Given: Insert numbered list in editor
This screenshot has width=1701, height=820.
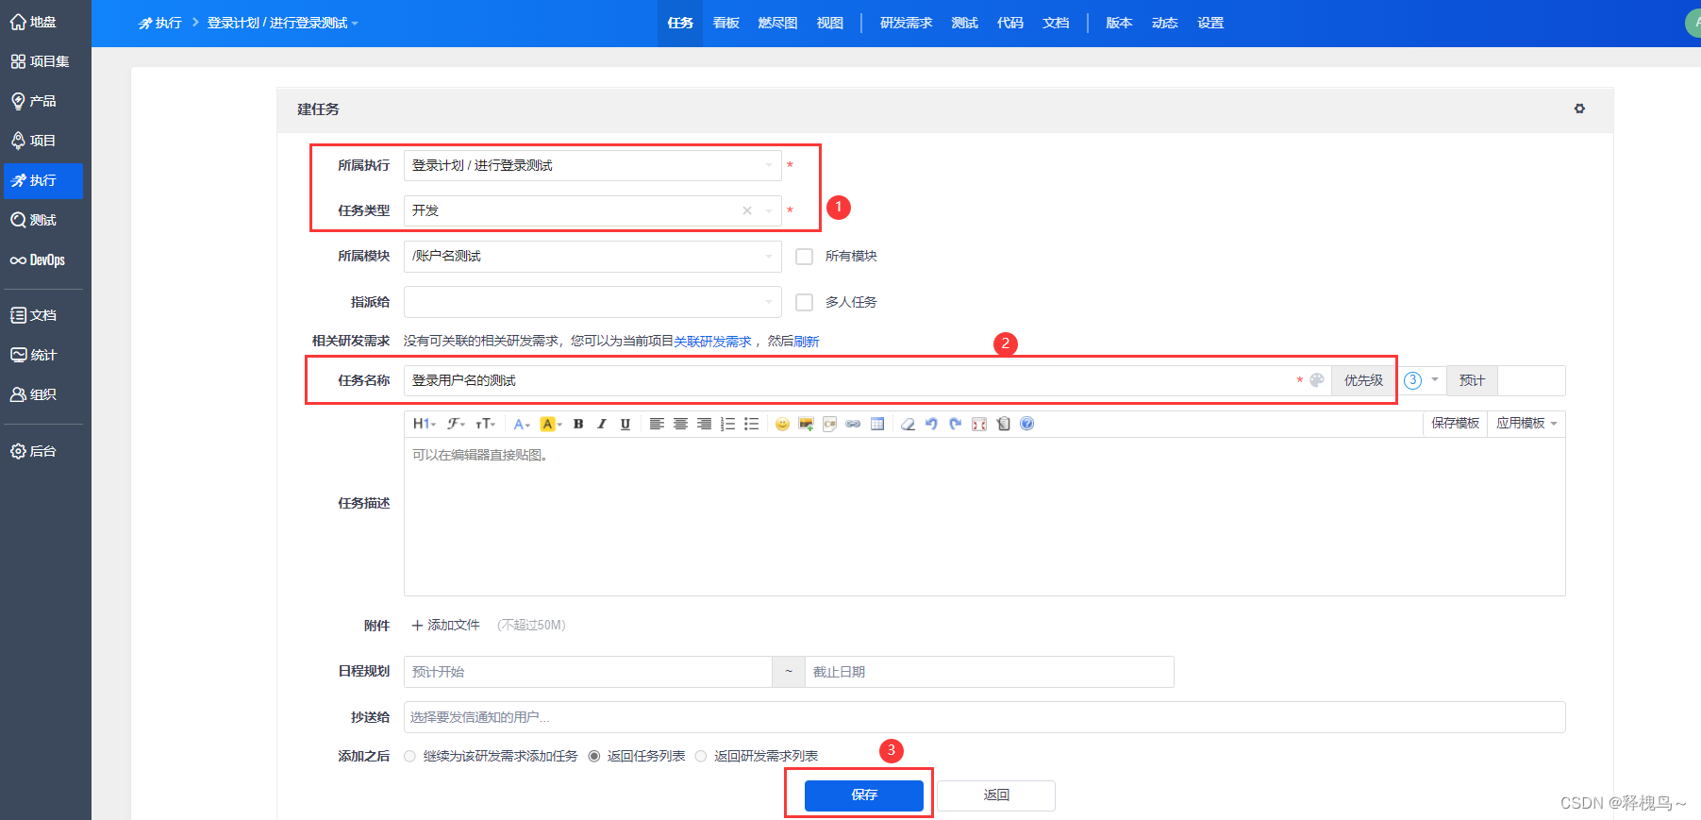Looking at the screenshot, I should click(x=727, y=424).
